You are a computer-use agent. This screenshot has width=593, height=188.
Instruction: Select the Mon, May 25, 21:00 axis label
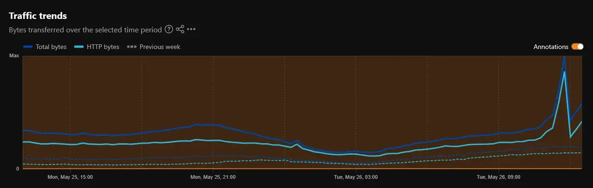tap(213, 177)
